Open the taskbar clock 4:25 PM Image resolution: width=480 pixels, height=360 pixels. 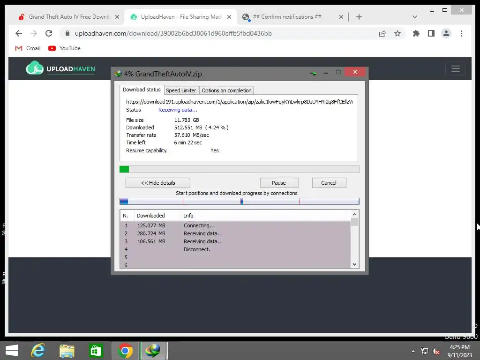coord(459,351)
